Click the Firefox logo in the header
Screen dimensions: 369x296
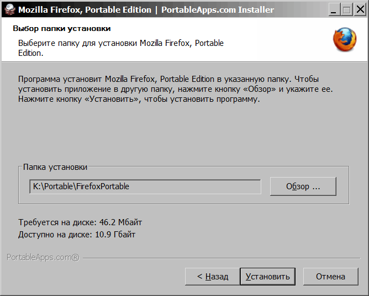click(345, 40)
